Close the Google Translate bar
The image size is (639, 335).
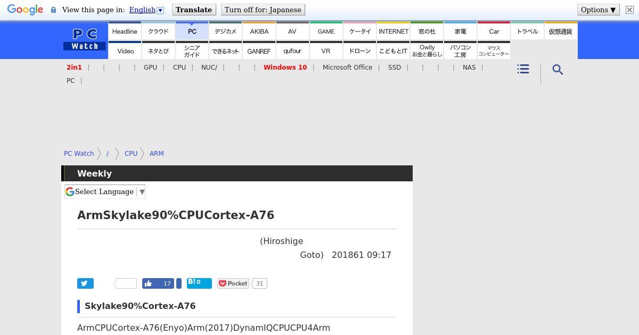tap(629, 10)
